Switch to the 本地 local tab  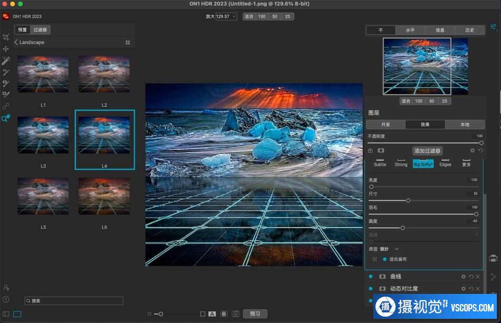pyautogui.click(x=465, y=125)
